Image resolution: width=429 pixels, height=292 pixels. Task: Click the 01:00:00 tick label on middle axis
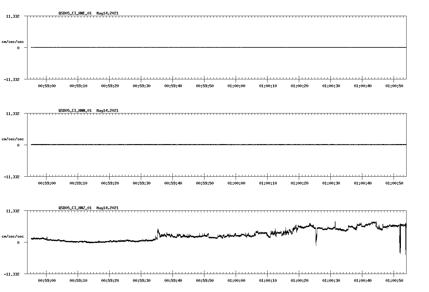click(x=236, y=183)
